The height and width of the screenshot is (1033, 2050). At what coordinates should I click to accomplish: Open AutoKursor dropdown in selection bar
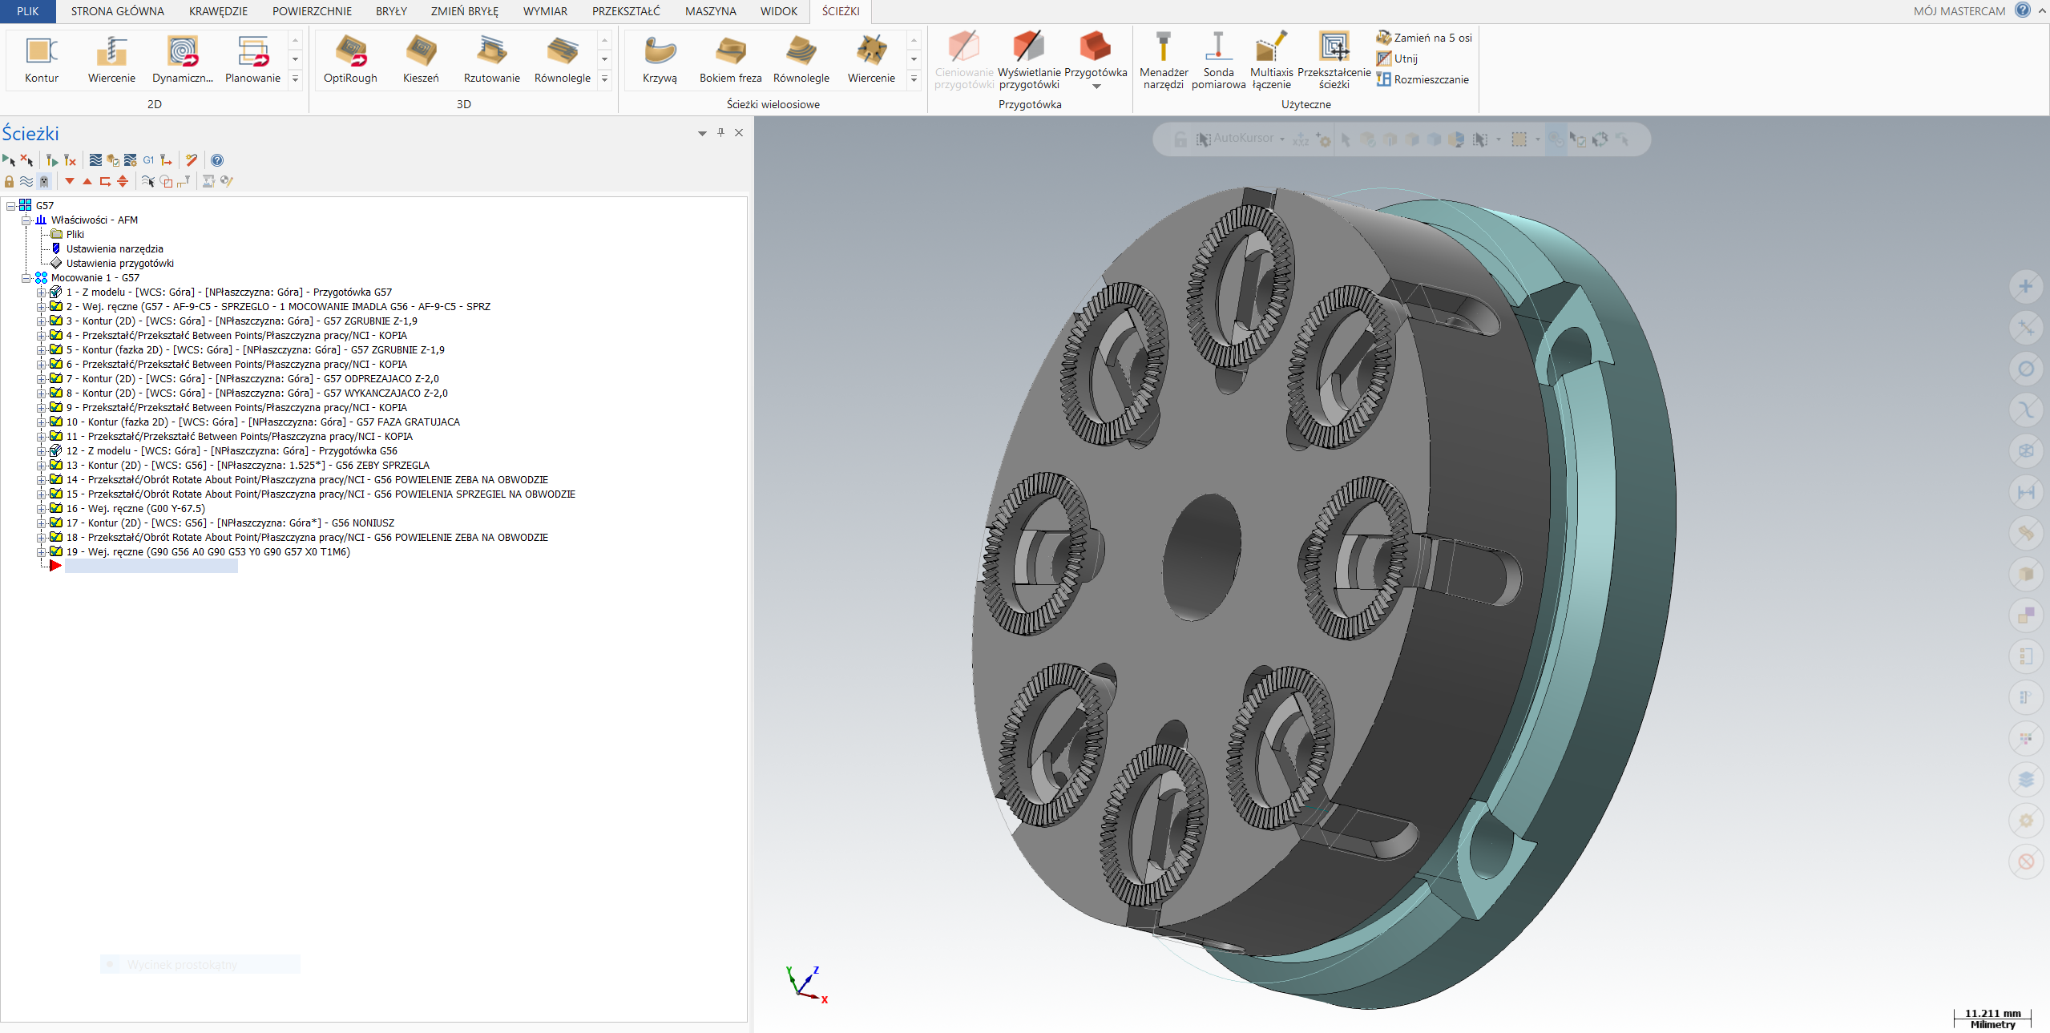point(1282,139)
